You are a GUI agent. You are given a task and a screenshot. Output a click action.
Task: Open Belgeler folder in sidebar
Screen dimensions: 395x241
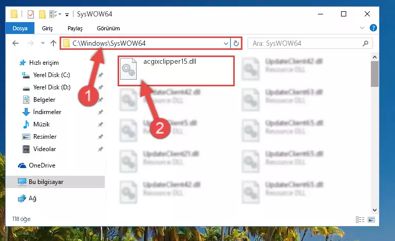[44, 100]
